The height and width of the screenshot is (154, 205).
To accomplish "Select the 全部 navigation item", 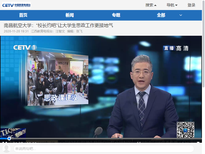I will [x=161, y=15].
